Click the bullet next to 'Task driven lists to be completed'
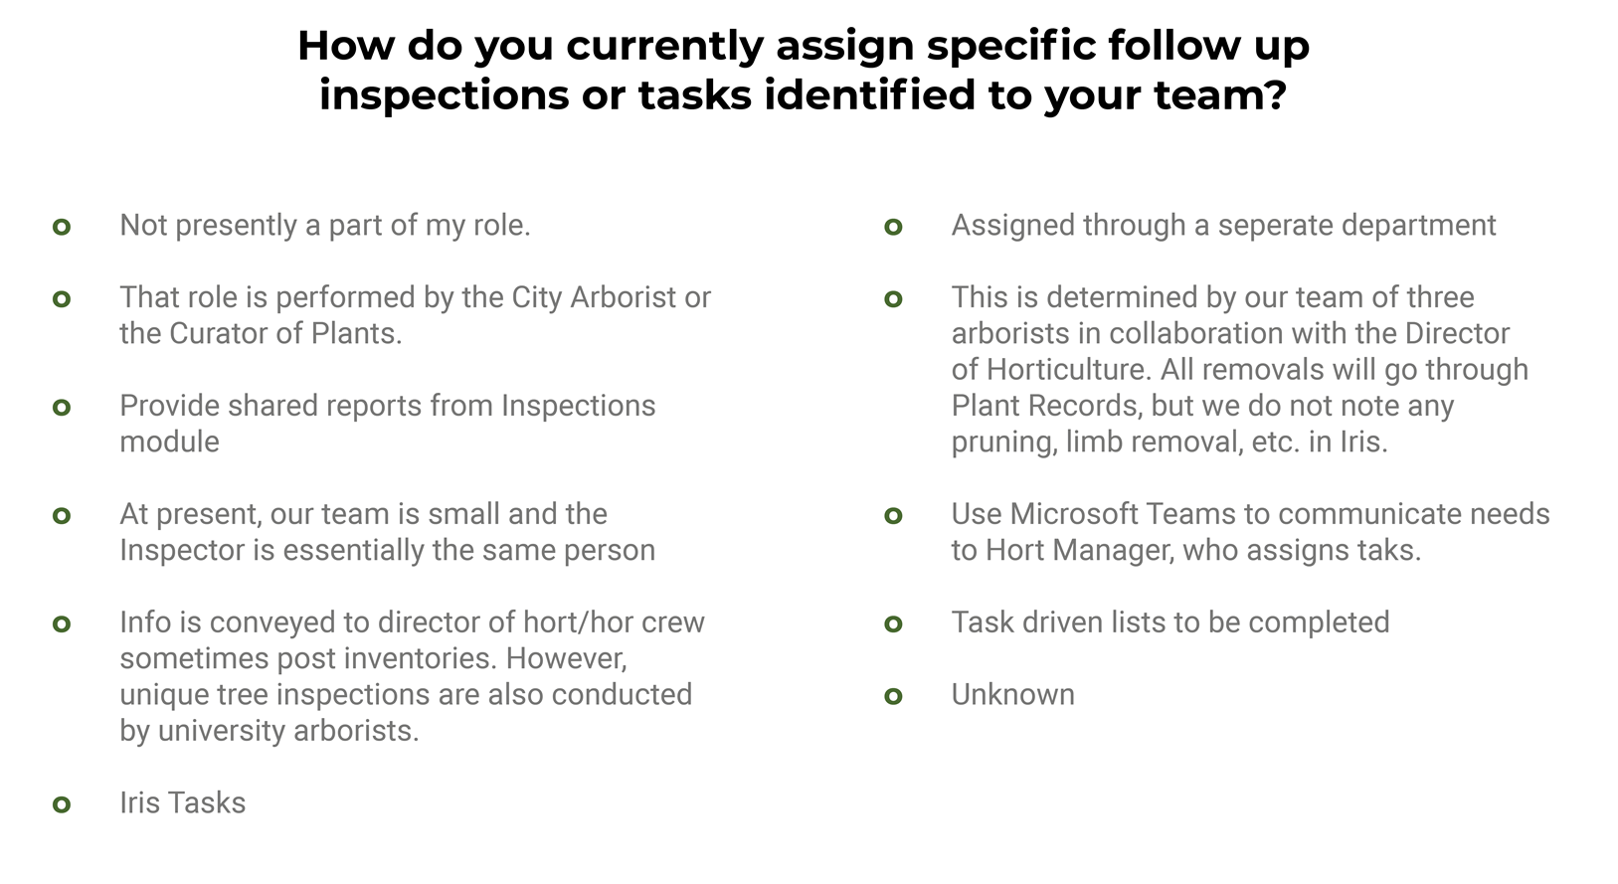1618x884 pixels. click(893, 623)
